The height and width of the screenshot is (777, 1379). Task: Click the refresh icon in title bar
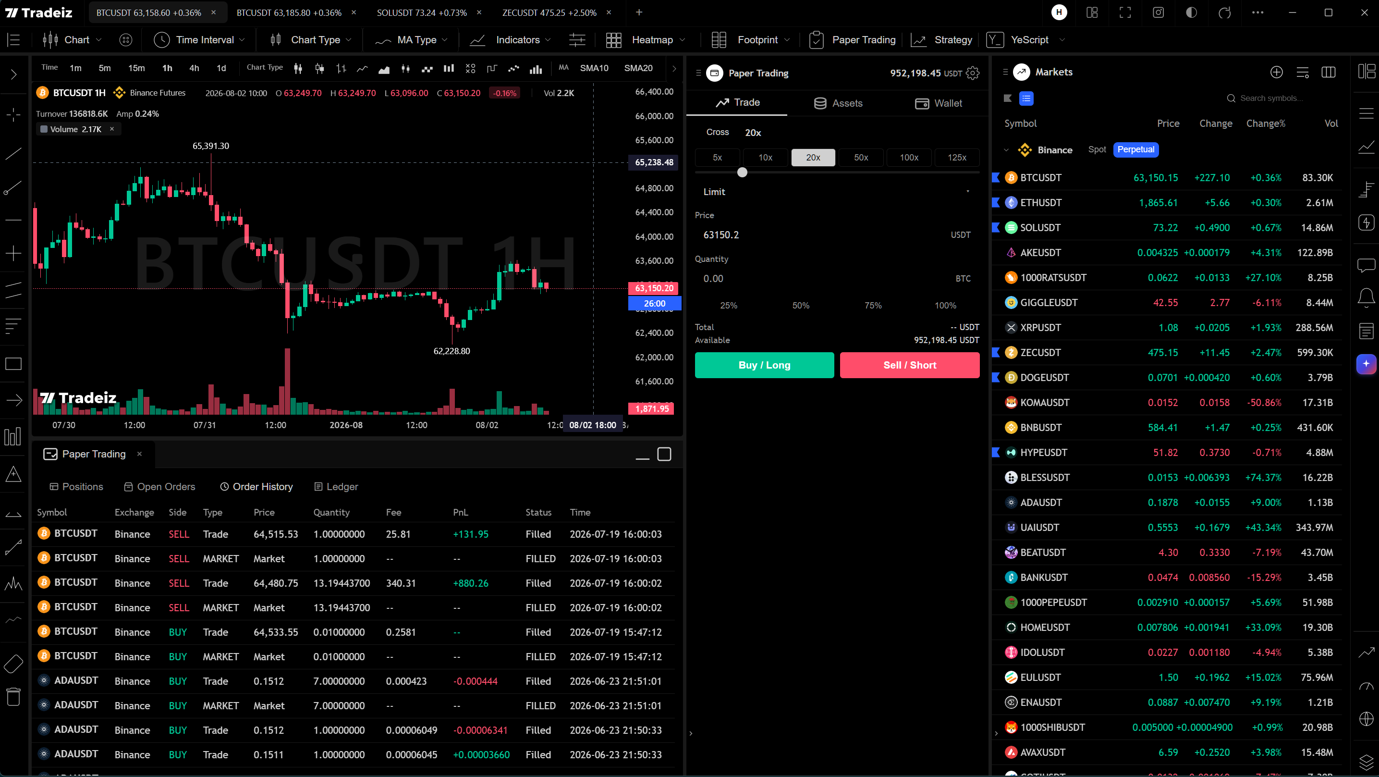coord(1224,12)
